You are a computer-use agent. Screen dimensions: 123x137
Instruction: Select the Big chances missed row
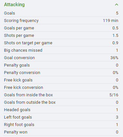[61, 50]
